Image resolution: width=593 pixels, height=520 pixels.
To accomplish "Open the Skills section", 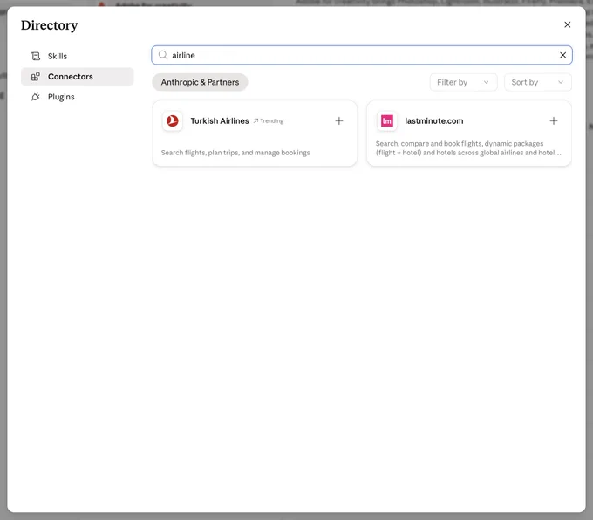I will [77, 56].
